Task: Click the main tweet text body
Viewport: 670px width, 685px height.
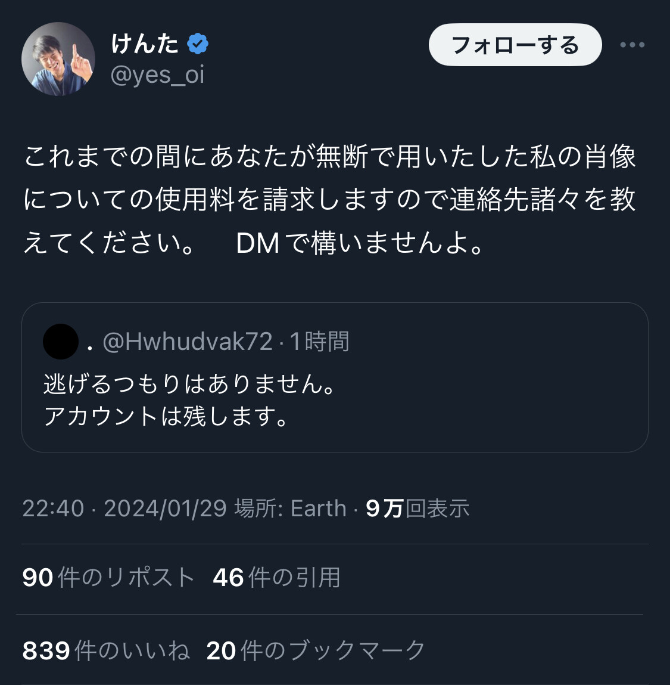Action: coord(329,200)
